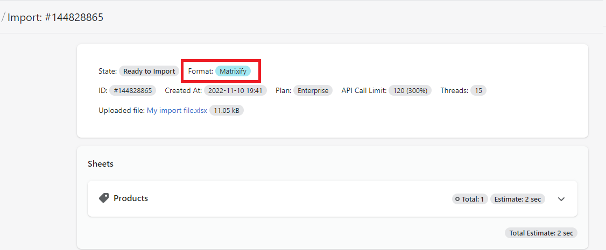This screenshot has width=606, height=250.
Task: Click the Import: #144828865 page title
Action: point(55,17)
